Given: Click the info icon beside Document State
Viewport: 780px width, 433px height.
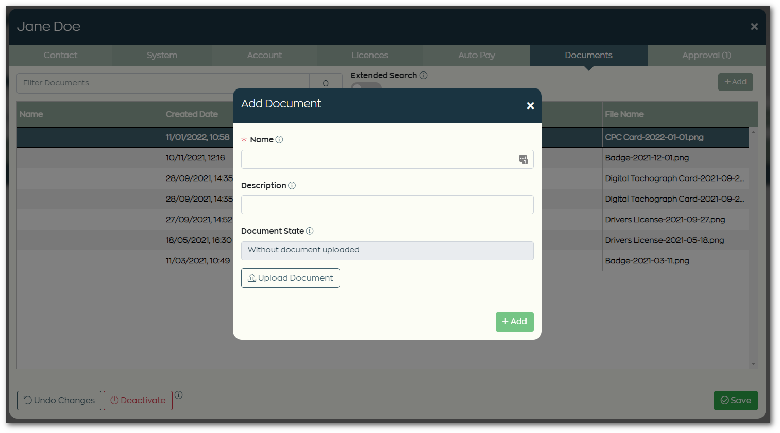Looking at the screenshot, I should pos(310,231).
